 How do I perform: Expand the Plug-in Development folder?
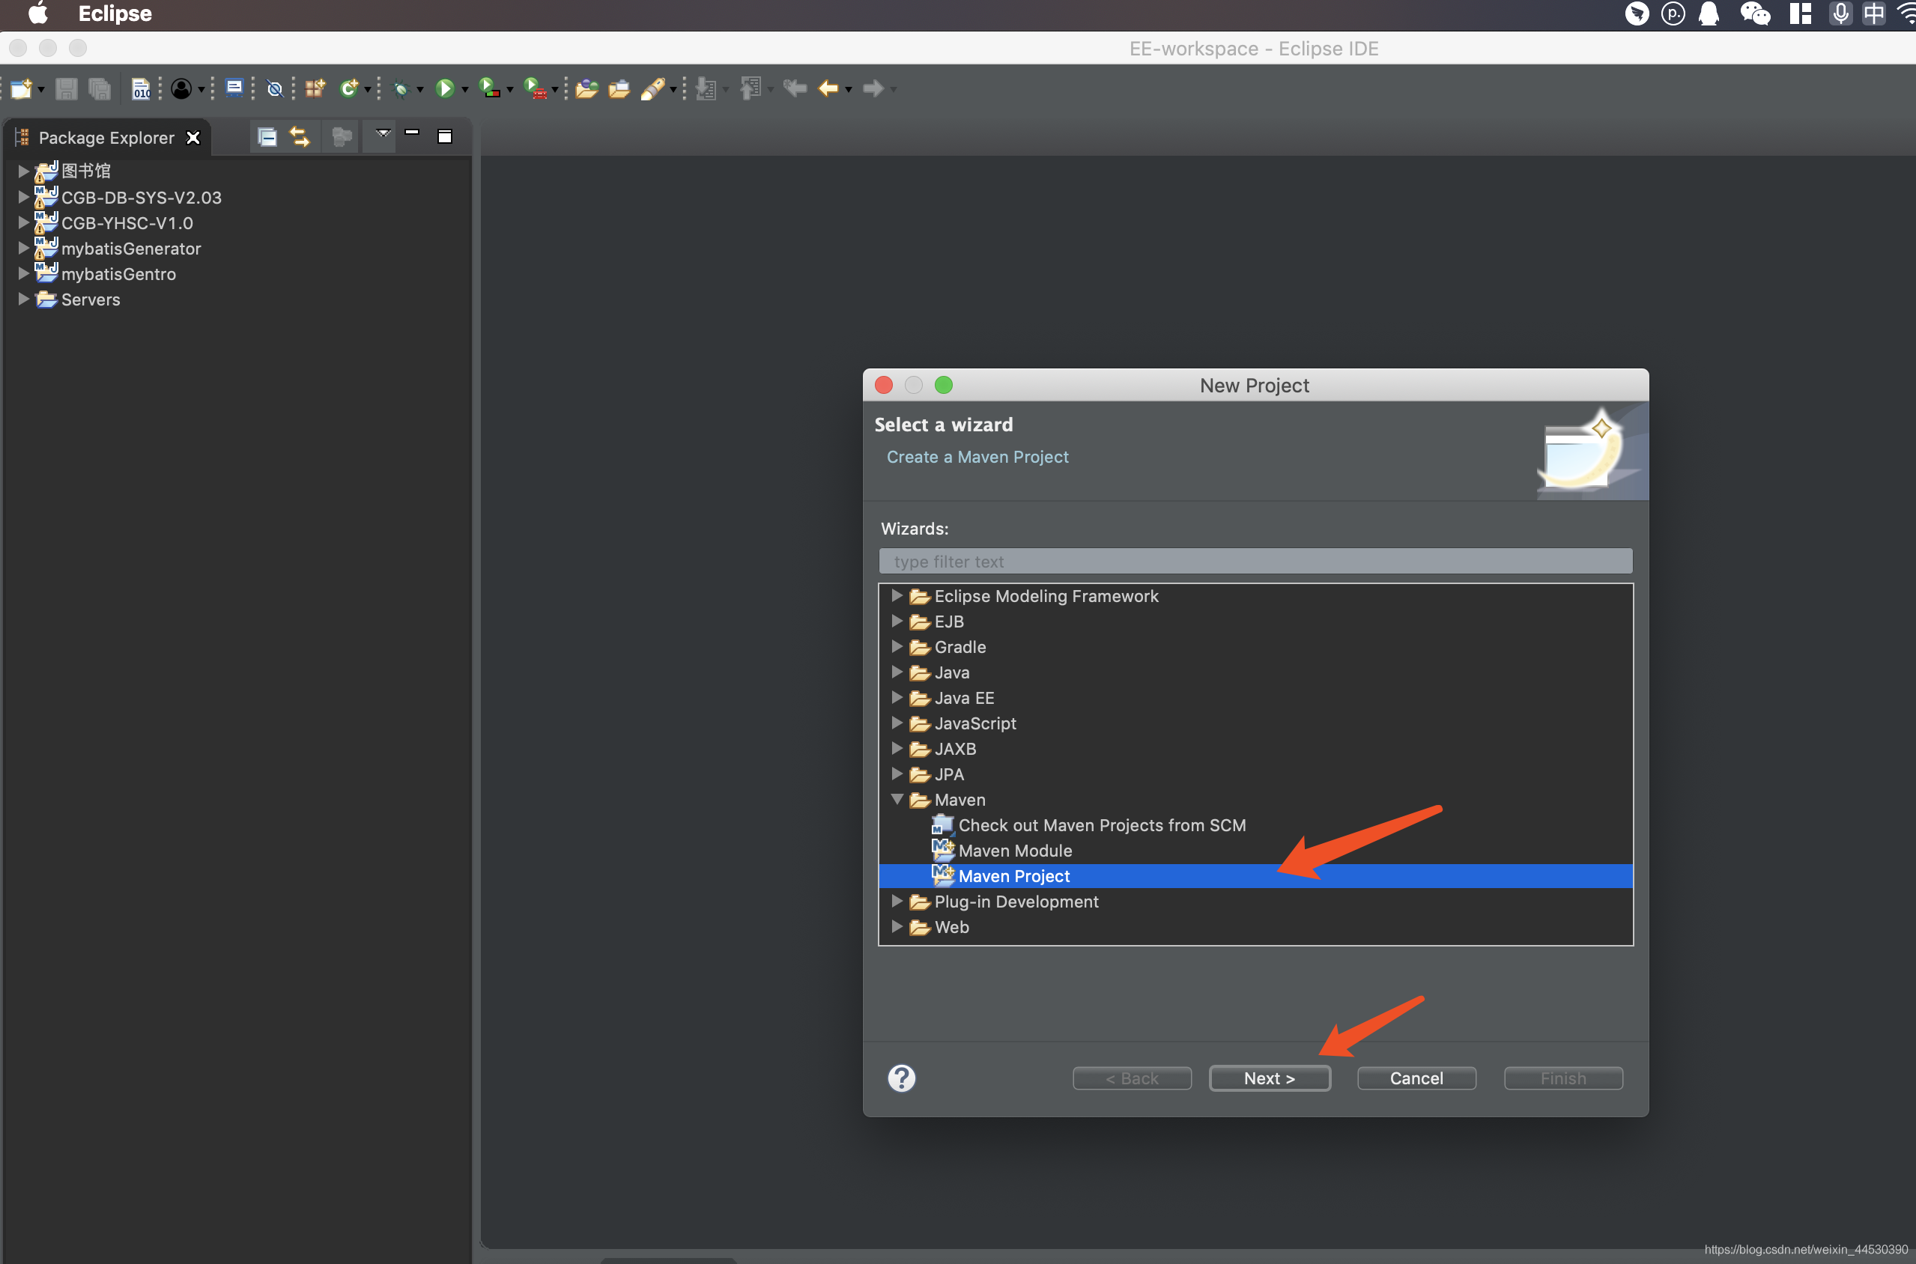click(x=896, y=902)
